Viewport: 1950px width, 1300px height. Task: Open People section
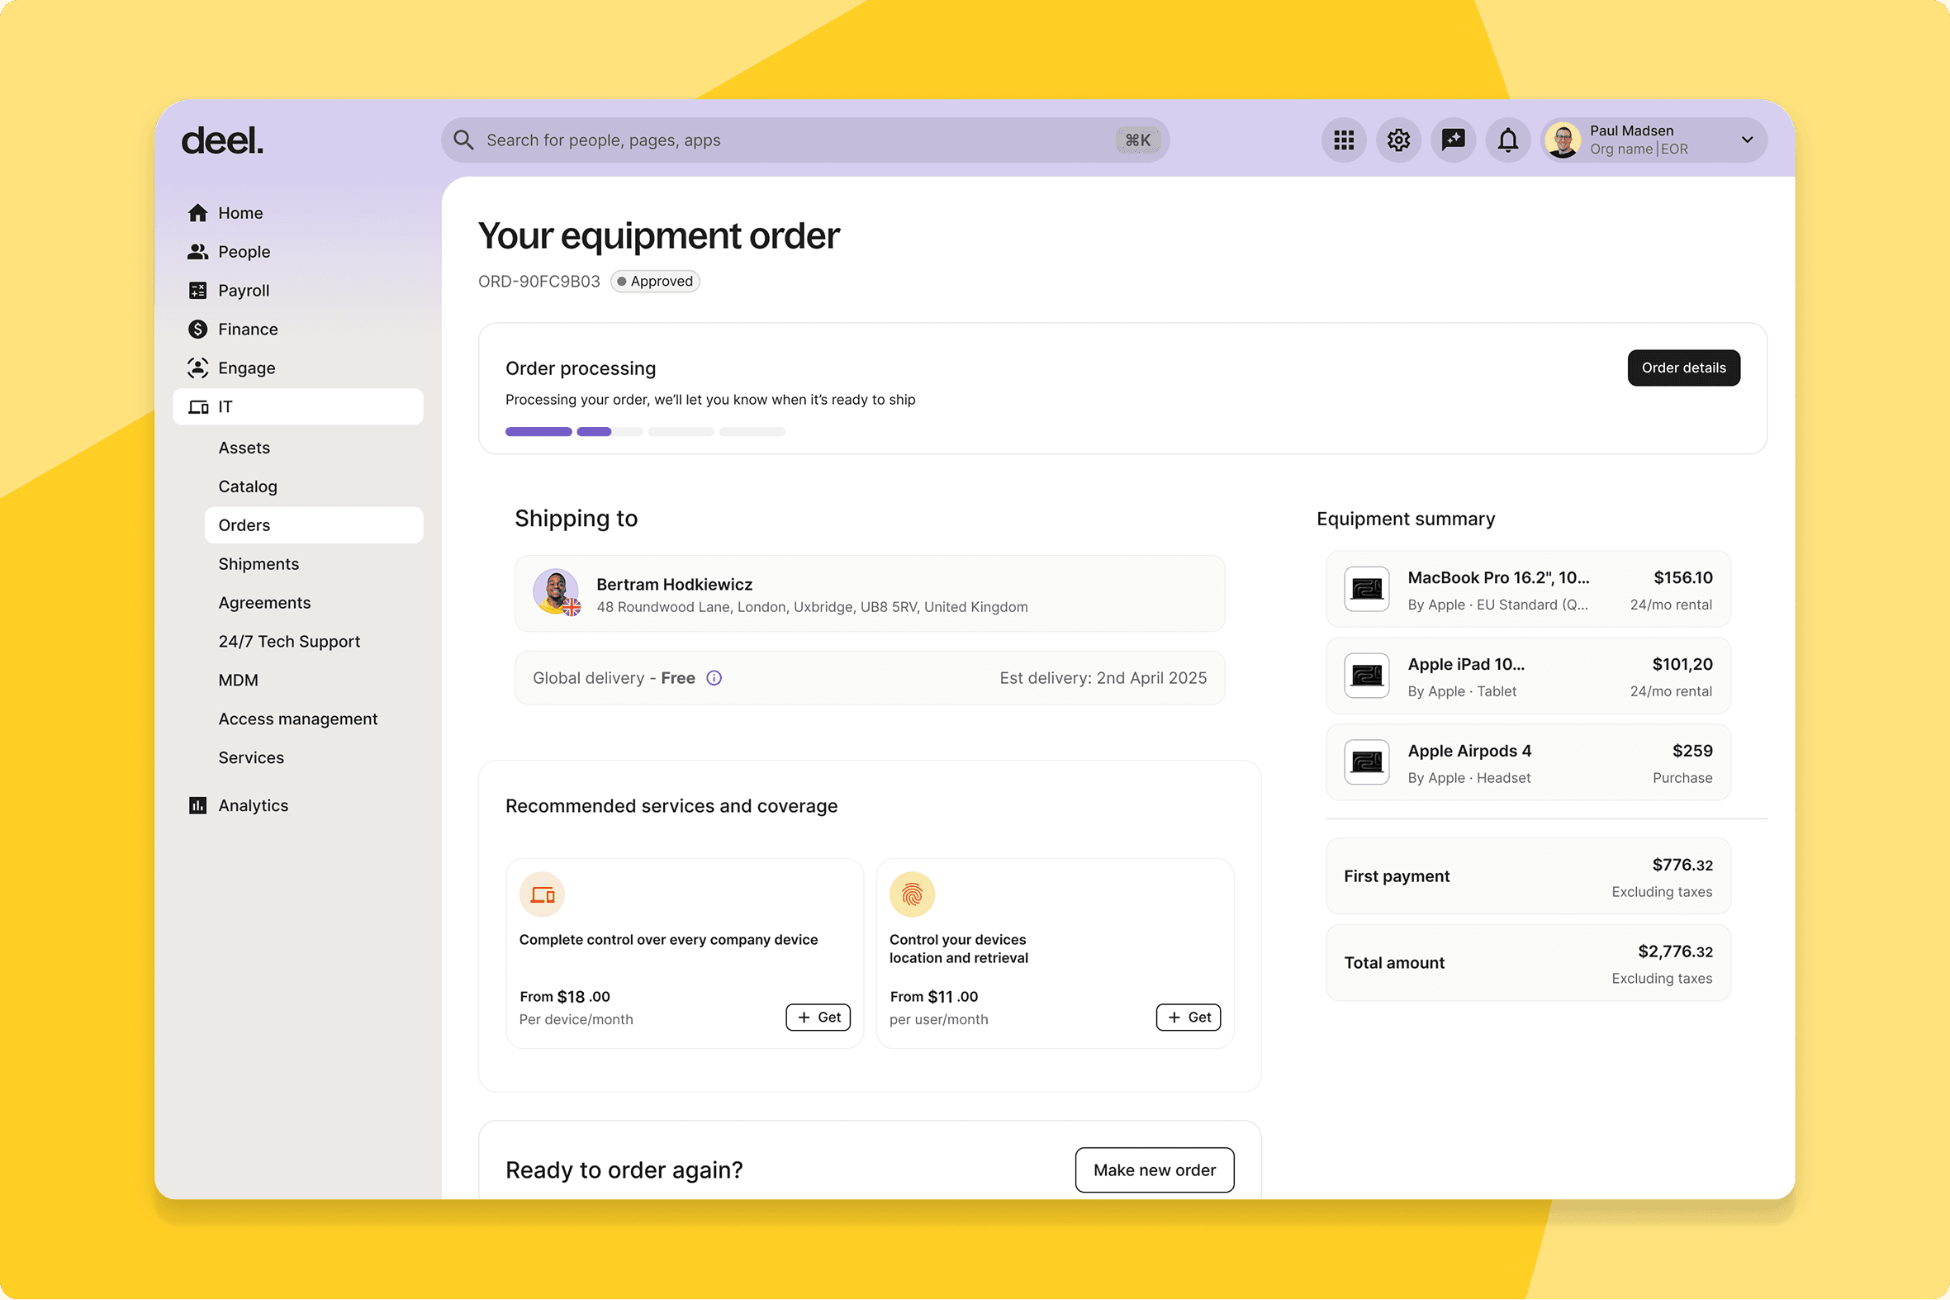[297, 252]
